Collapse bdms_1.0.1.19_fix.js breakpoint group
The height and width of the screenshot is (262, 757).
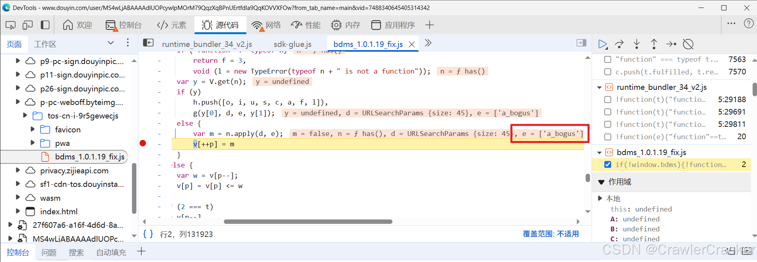point(599,152)
